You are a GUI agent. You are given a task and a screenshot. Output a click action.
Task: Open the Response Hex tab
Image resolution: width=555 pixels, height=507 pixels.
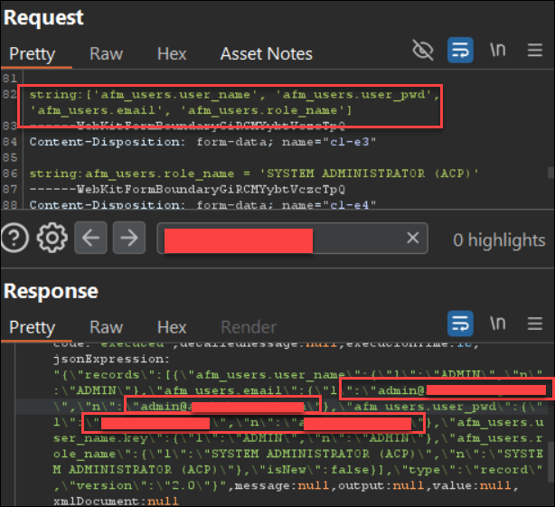(x=172, y=327)
